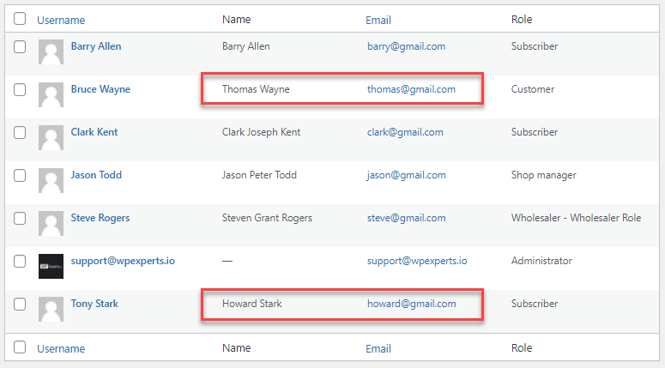
Task: Email thomas@gmail.com
Action: click(411, 89)
